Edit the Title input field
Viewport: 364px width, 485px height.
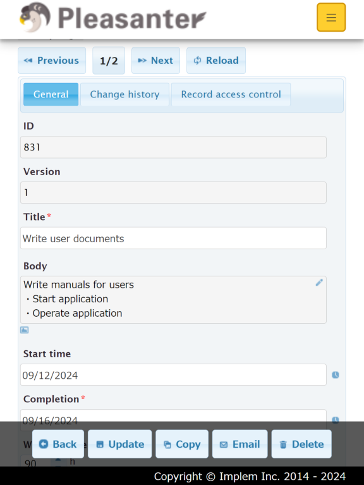point(173,238)
